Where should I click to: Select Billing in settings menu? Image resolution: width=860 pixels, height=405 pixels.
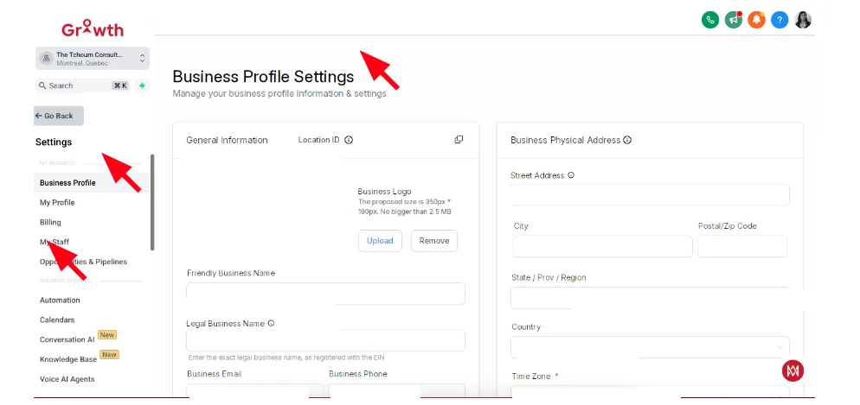pos(50,222)
